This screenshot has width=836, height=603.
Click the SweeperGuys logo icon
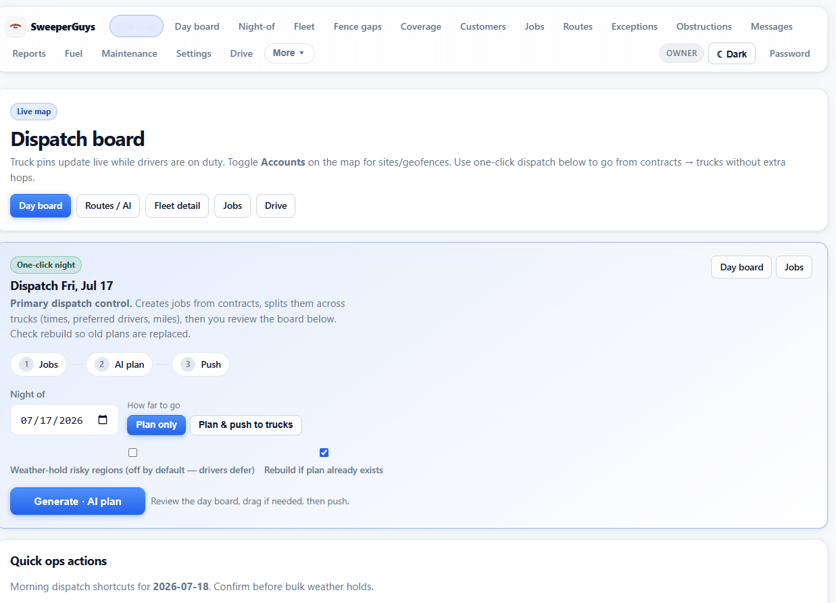[16, 27]
